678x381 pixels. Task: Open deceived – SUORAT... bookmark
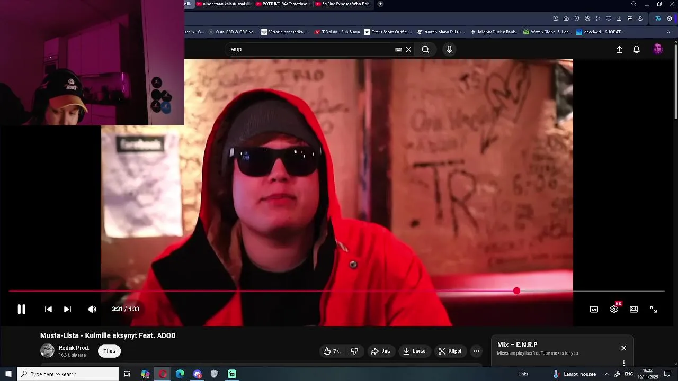point(600,32)
